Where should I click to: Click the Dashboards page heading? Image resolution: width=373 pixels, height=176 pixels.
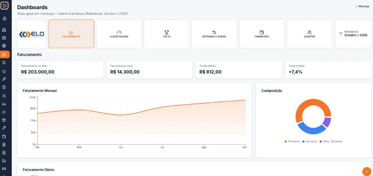32,7
